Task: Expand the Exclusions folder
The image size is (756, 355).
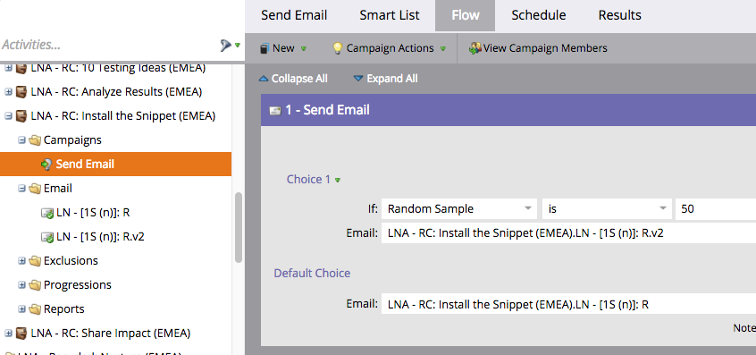Action: (21, 261)
